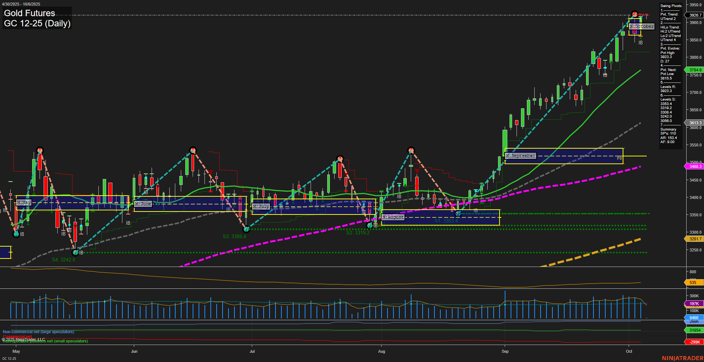Screen dimensions: 704x362
Task: Select the teal pivot low circle at the May bottom
Action: pyautogui.click(x=16, y=234)
